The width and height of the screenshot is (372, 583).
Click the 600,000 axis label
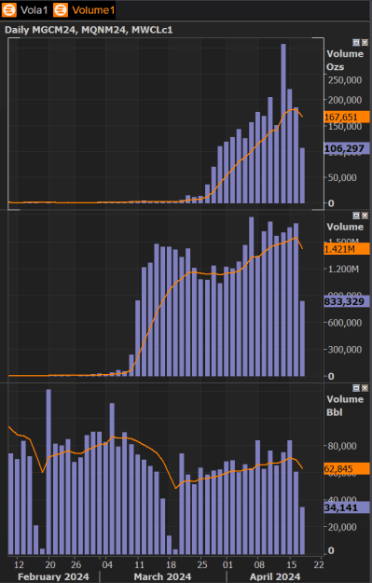(345, 323)
